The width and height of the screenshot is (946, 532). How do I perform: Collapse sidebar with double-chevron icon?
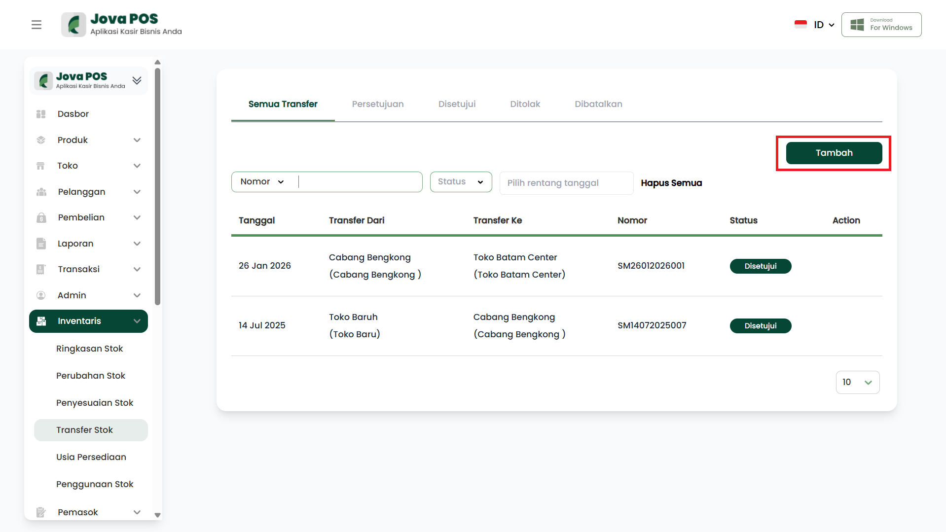click(x=137, y=80)
